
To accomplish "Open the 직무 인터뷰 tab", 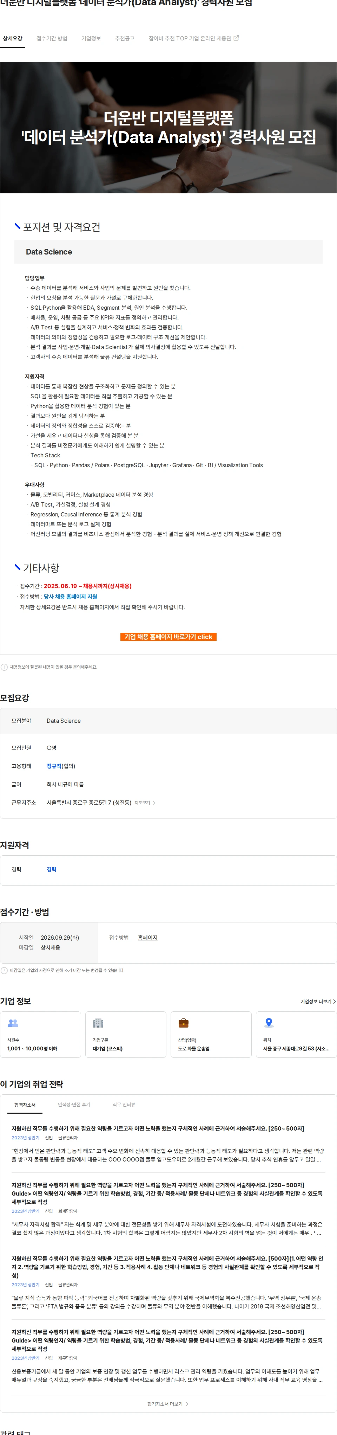I will 124,1105.
